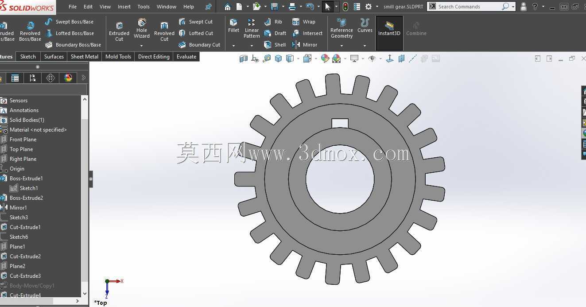Screen dimensions: 586x307
Task: Click the Home icon in the title toolbar
Action: (227, 7)
